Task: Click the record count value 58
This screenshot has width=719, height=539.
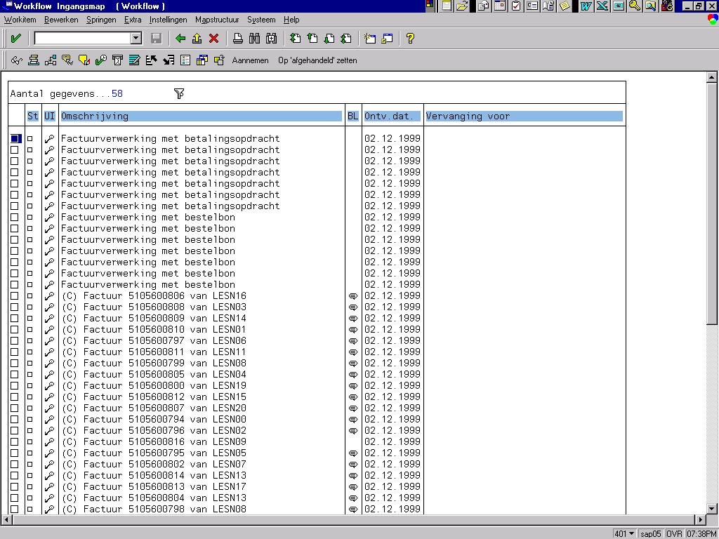Action: click(x=117, y=94)
